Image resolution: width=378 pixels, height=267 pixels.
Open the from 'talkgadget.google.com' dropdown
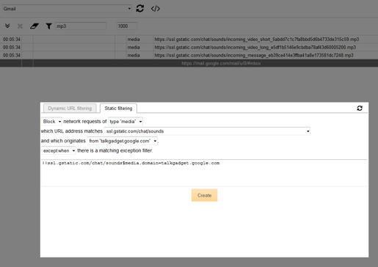pyautogui.click(x=123, y=141)
